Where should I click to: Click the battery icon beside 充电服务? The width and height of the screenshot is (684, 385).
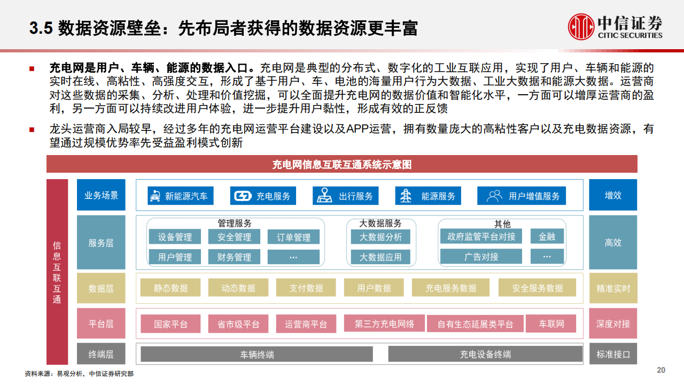tap(242, 196)
